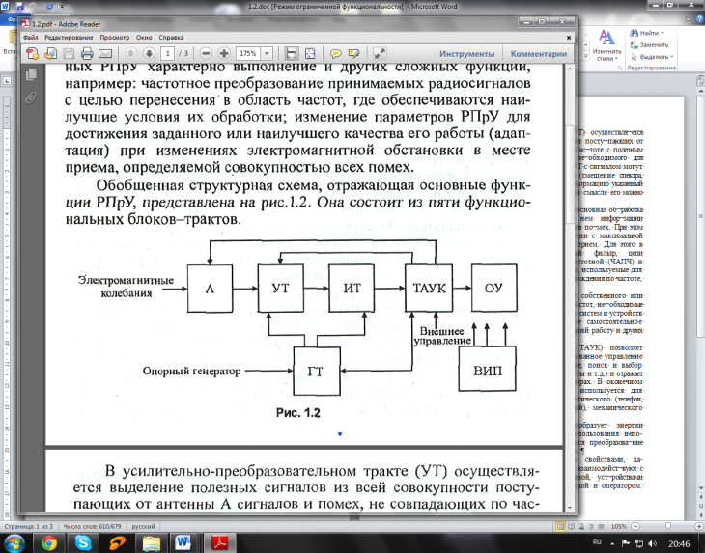
Task: Zoom out with the minus button
Action: (206, 53)
